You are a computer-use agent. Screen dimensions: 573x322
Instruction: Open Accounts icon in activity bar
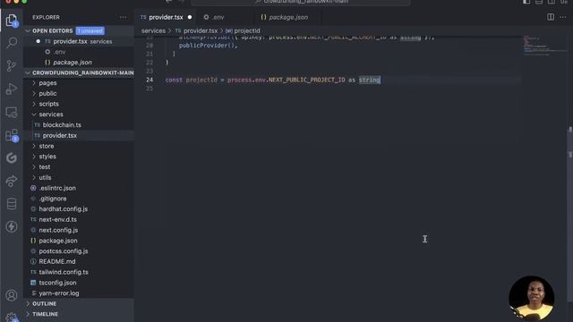12,295
